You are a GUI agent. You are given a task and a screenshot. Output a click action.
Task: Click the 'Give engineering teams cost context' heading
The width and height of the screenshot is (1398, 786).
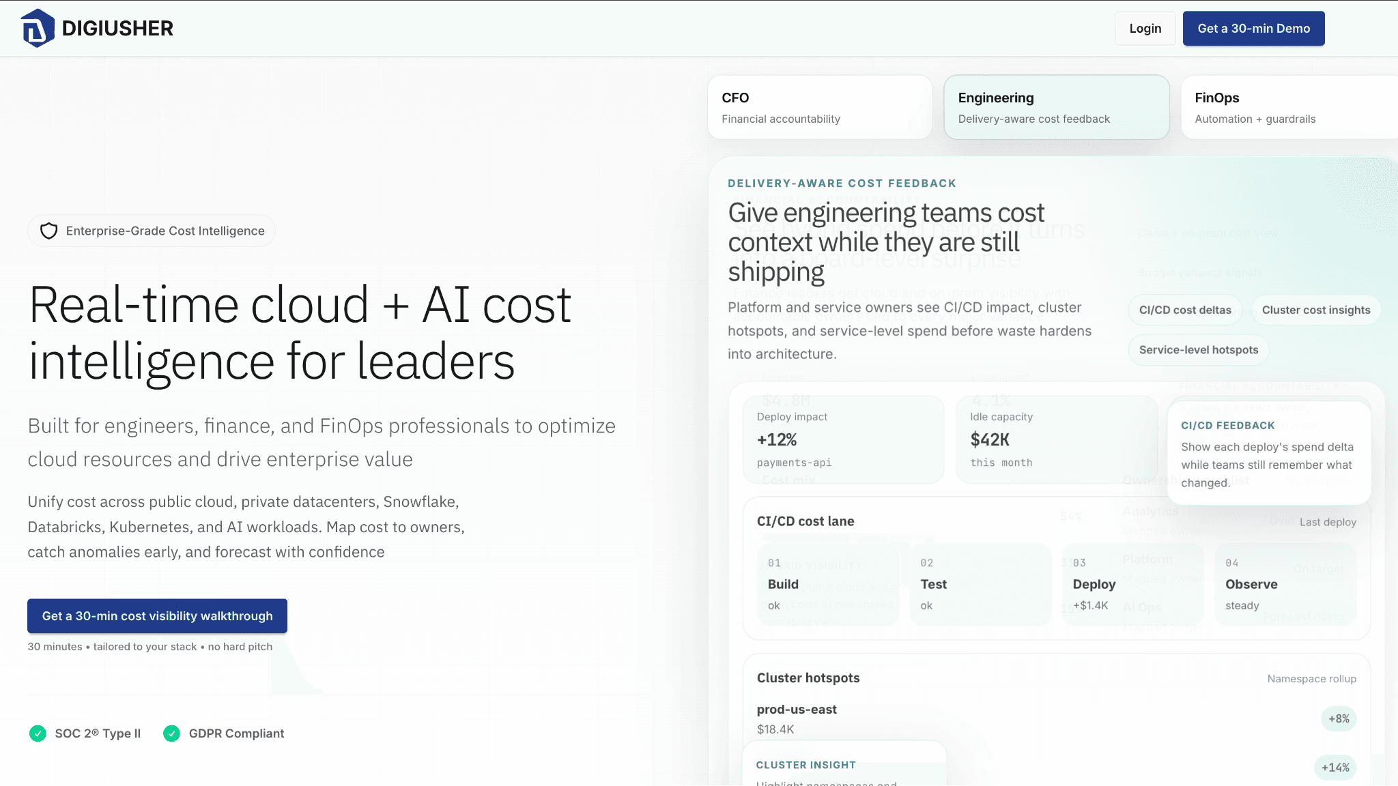pyautogui.click(x=886, y=242)
